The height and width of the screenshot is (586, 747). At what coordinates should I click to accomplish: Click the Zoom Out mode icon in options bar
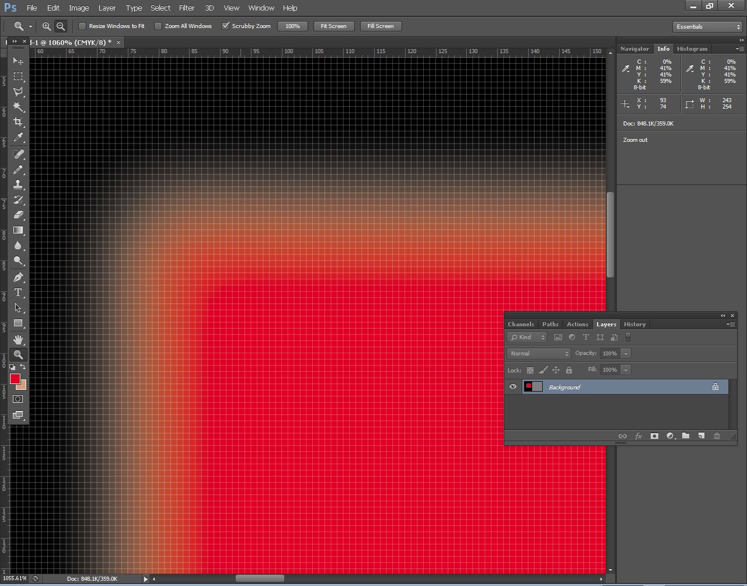(61, 26)
